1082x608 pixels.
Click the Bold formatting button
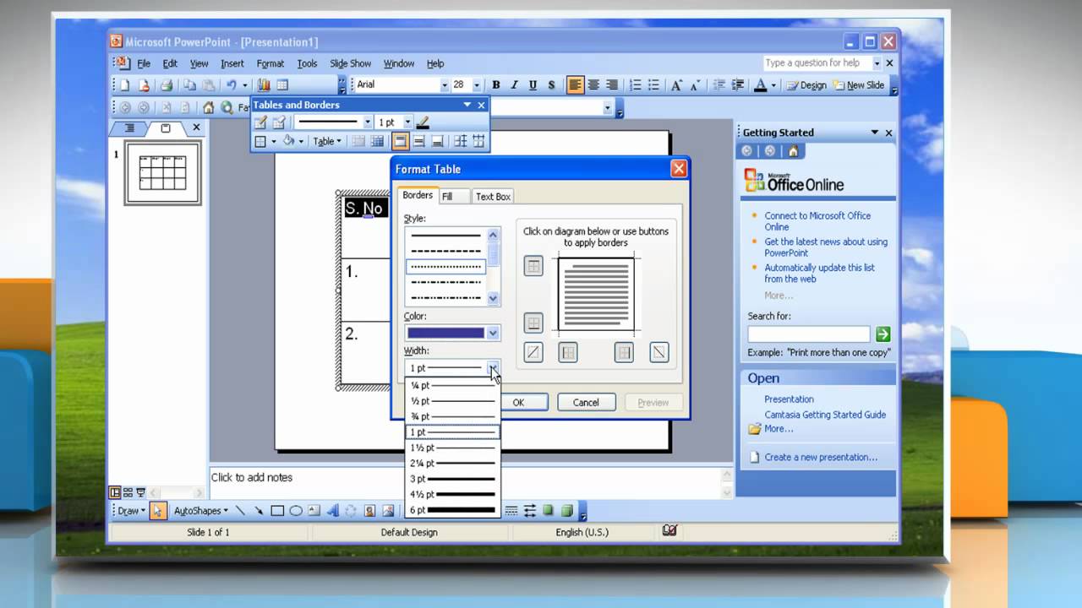click(x=496, y=85)
